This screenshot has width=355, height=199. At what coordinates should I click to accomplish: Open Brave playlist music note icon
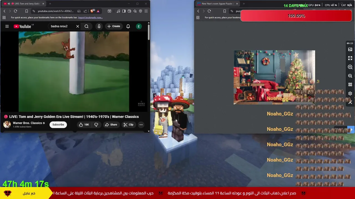[118, 11]
